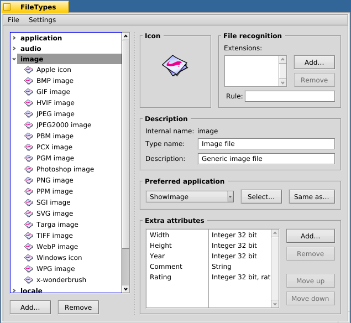The image size is (351, 323).
Task: Click the JPEG2000 image type icon
Action: tap(29, 125)
